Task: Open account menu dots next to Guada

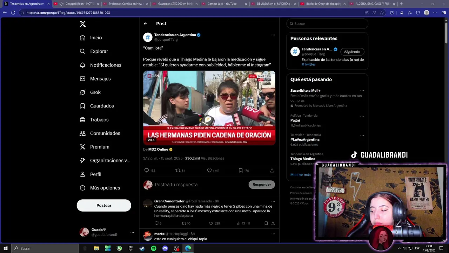Action: (x=132, y=232)
